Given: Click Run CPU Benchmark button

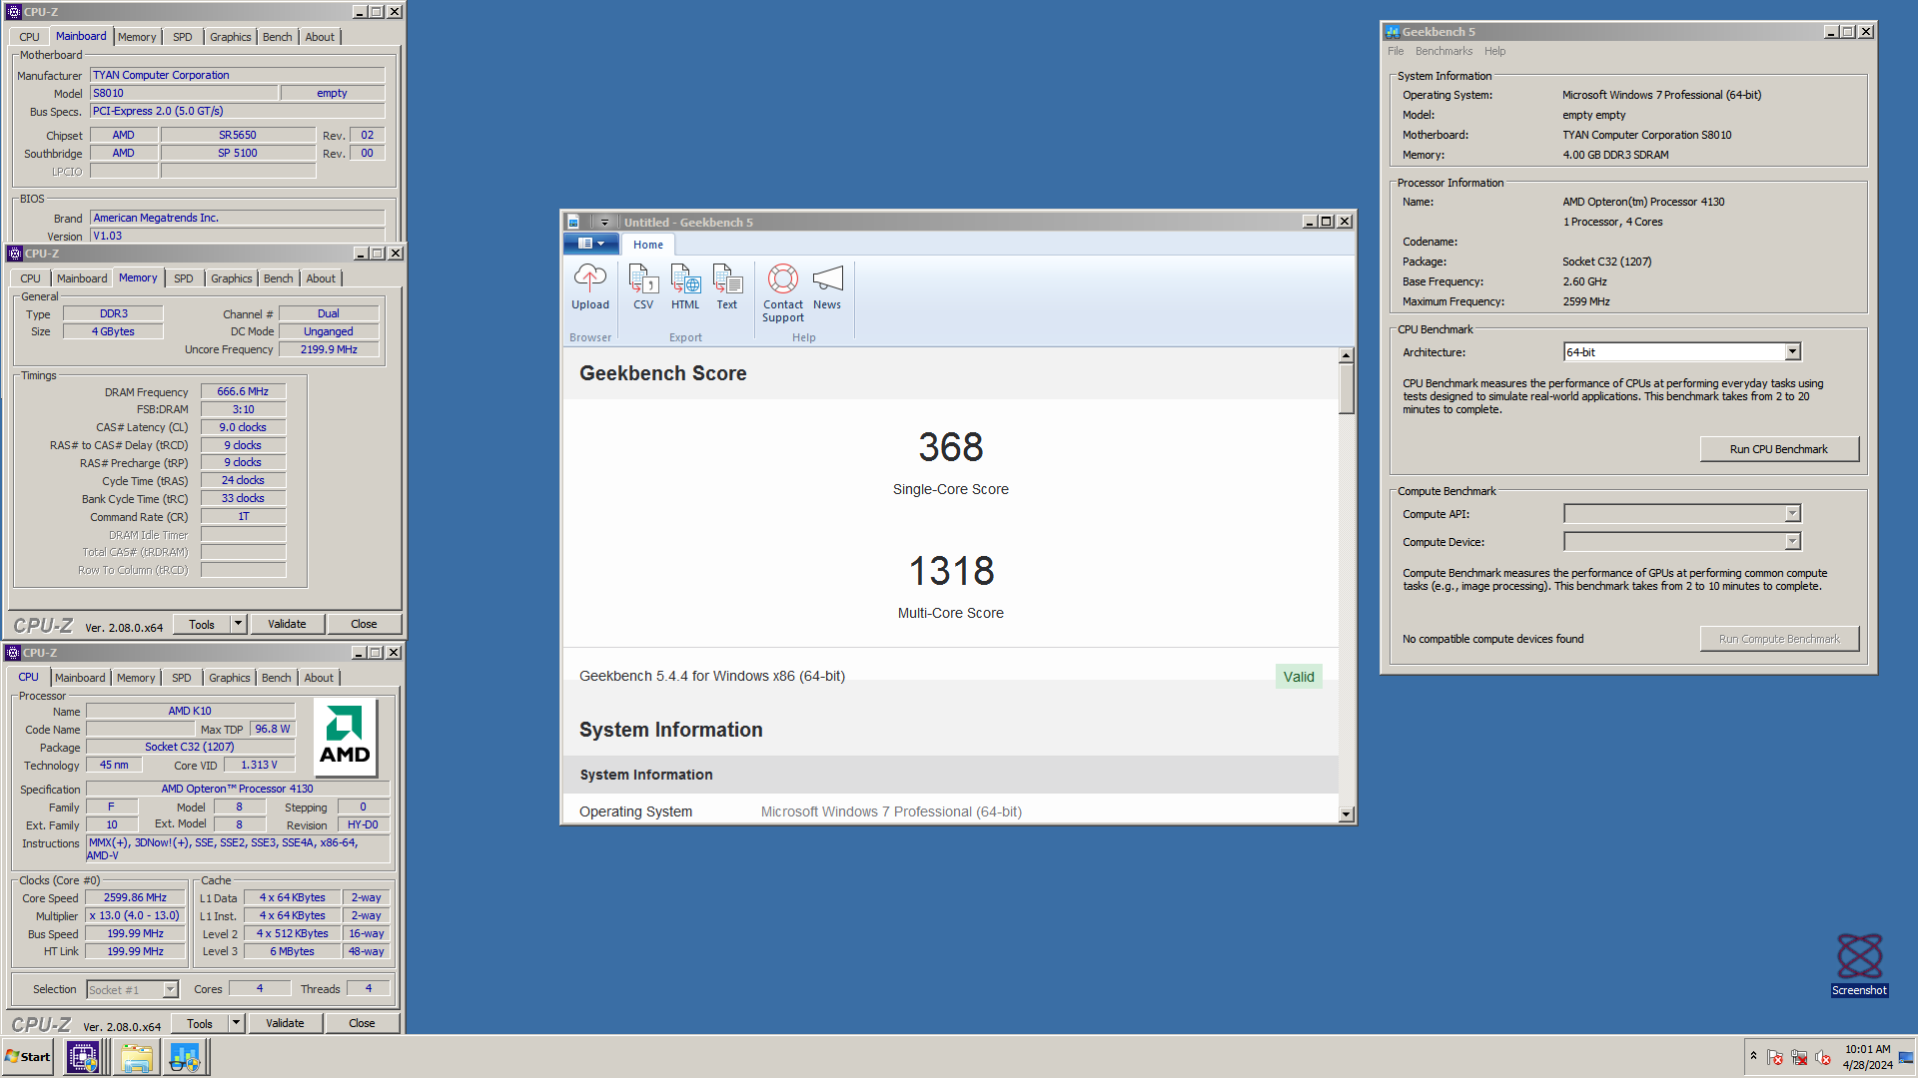Looking at the screenshot, I should pos(1779,449).
